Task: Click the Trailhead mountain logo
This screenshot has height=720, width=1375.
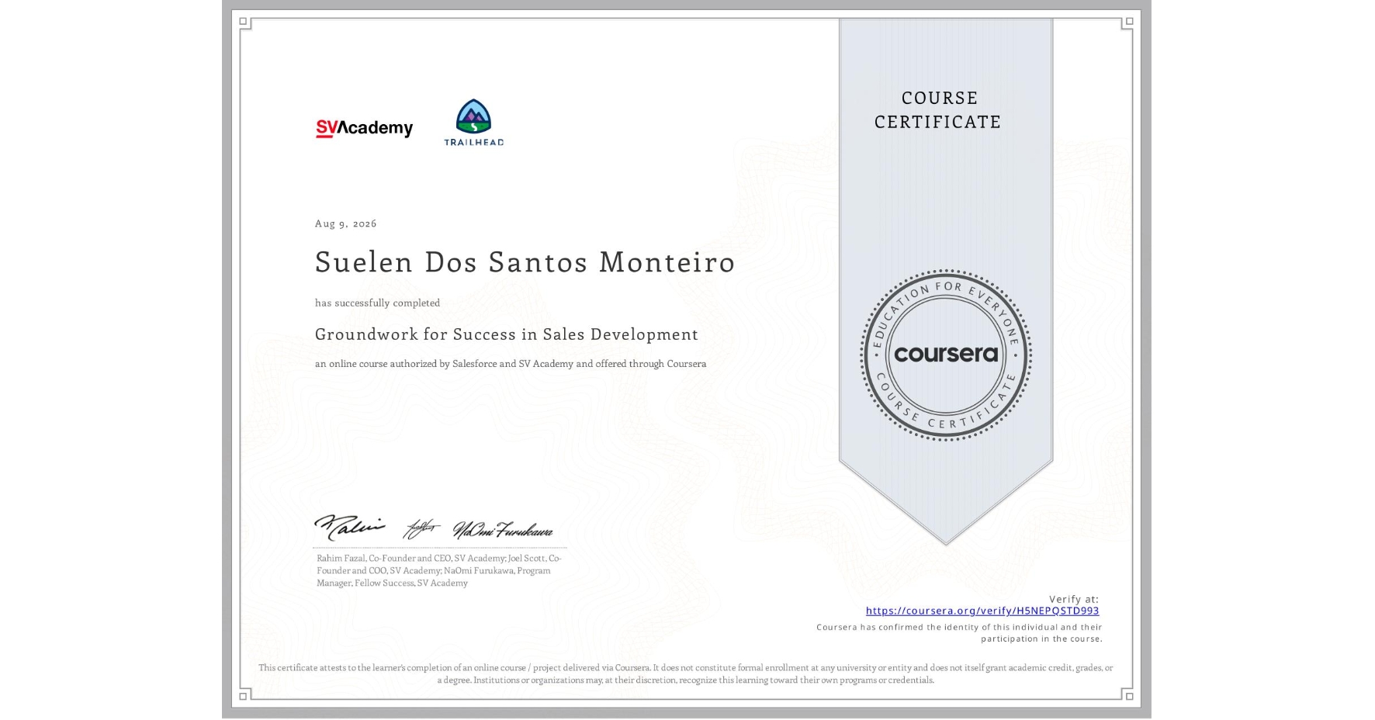Action: point(473,123)
